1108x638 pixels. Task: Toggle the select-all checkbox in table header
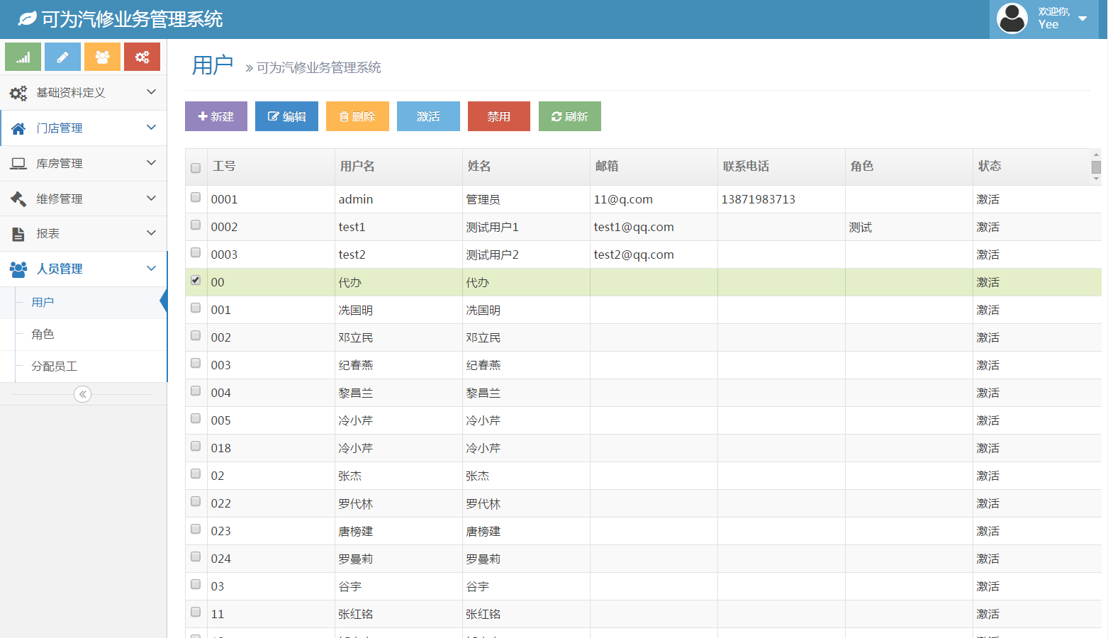tap(196, 168)
